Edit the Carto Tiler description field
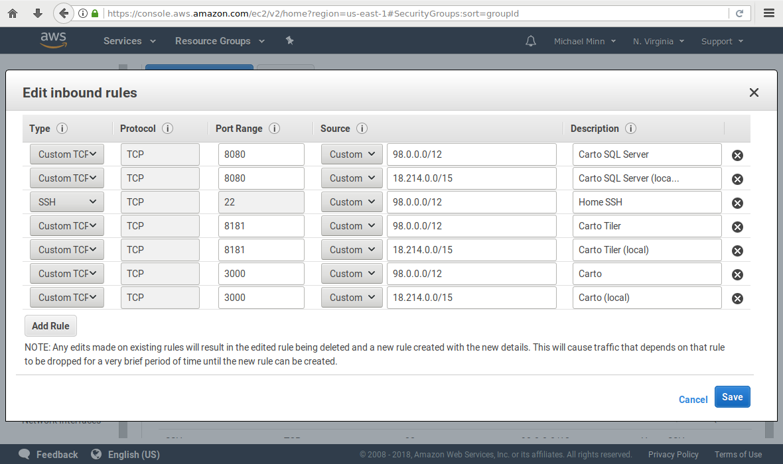 646,226
